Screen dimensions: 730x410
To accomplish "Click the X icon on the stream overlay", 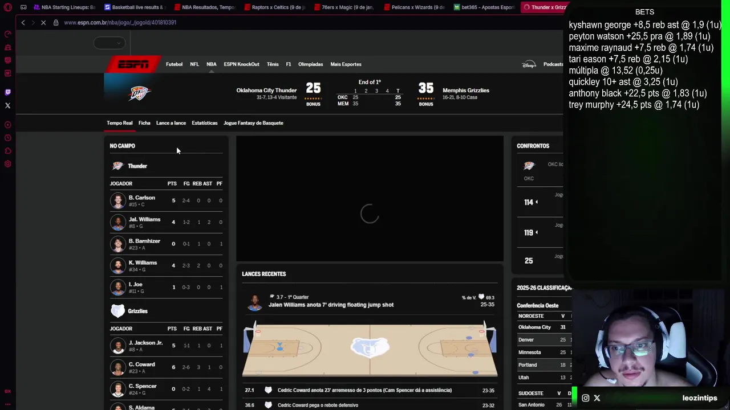I will click(x=597, y=398).
